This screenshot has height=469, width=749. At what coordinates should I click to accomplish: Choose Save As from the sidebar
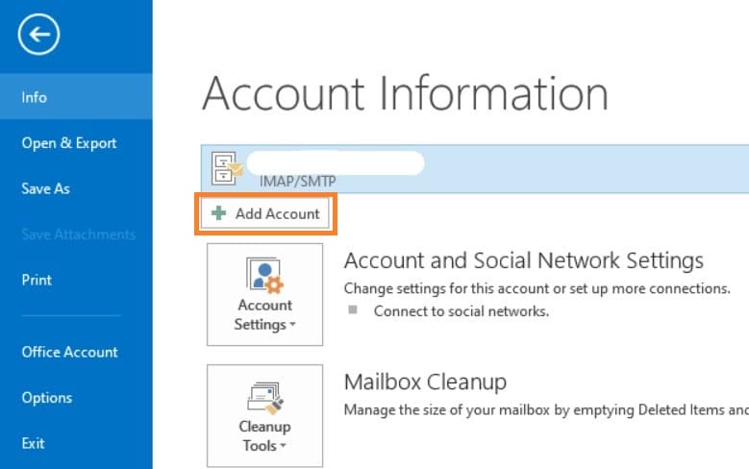tap(45, 189)
